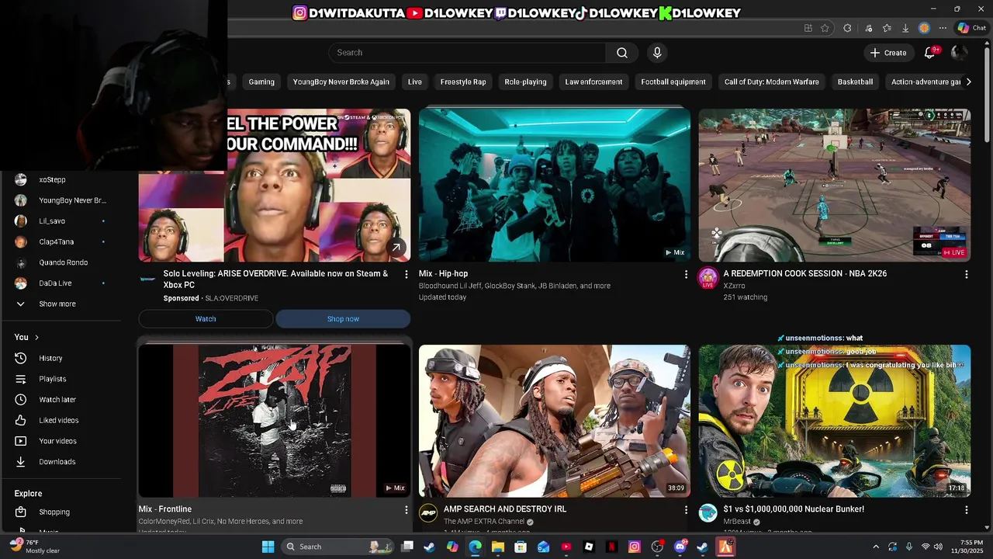Open Copilot Chat button in Edge
The image size is (993, 559).
pos(971,28)
